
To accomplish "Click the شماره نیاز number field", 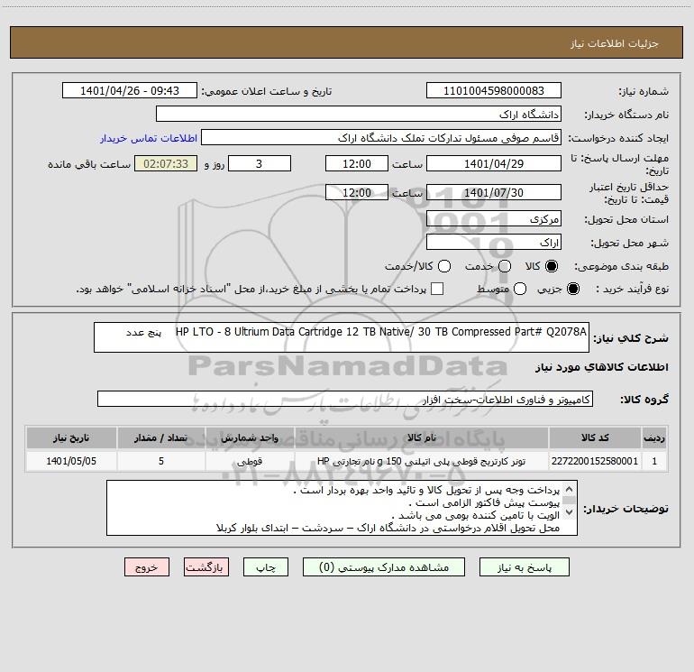I will click(x=494, y=91).
